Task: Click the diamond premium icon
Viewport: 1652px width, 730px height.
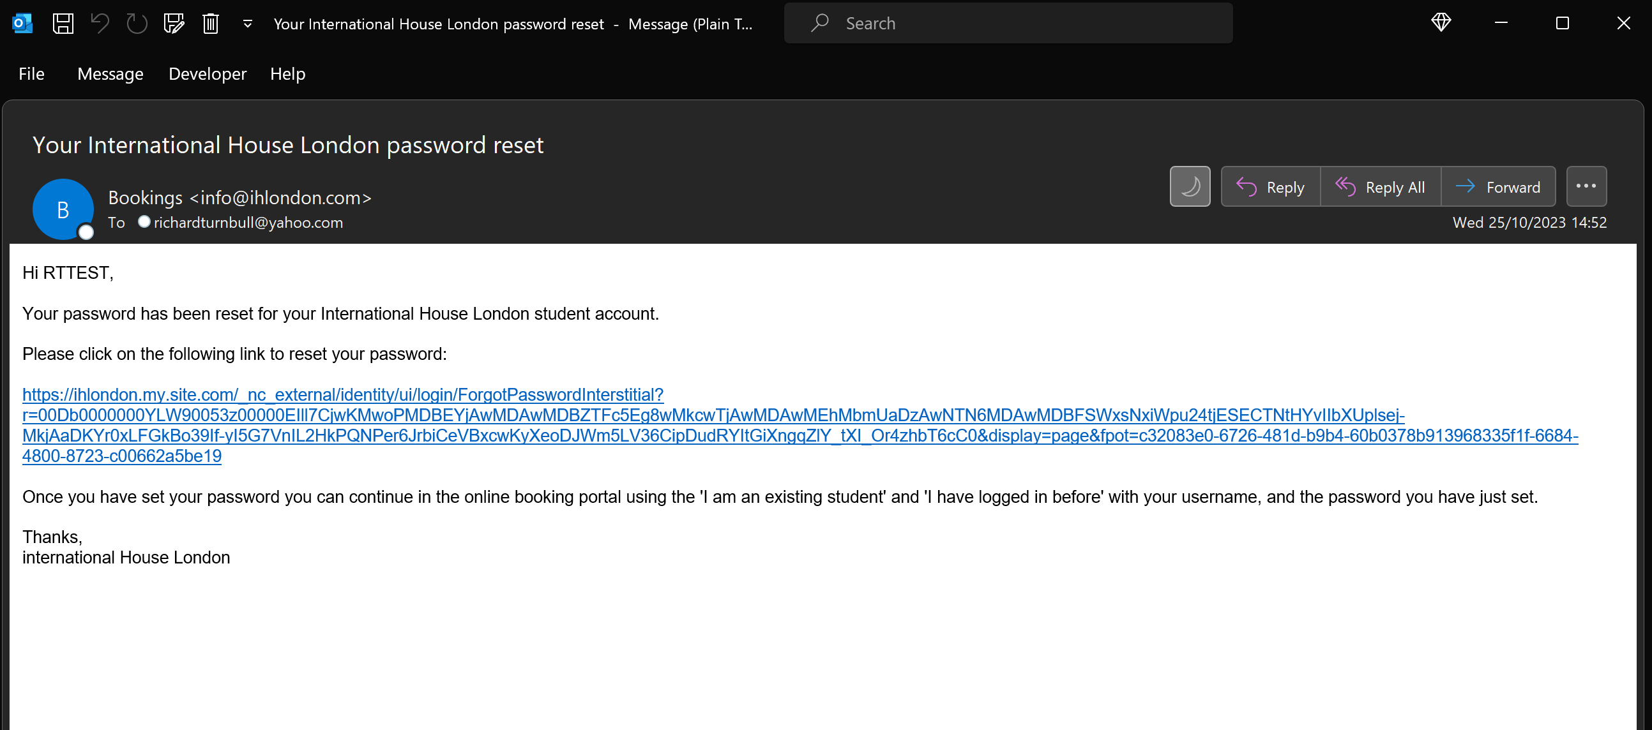Action: [1441, 23]
